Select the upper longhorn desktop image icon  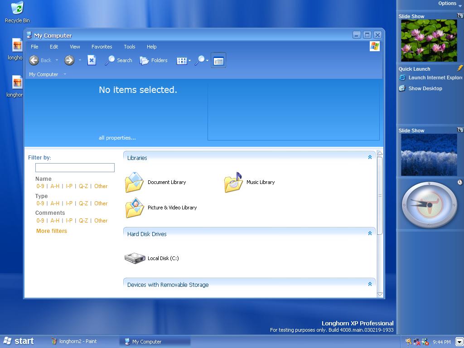click(x=17, y=45)
